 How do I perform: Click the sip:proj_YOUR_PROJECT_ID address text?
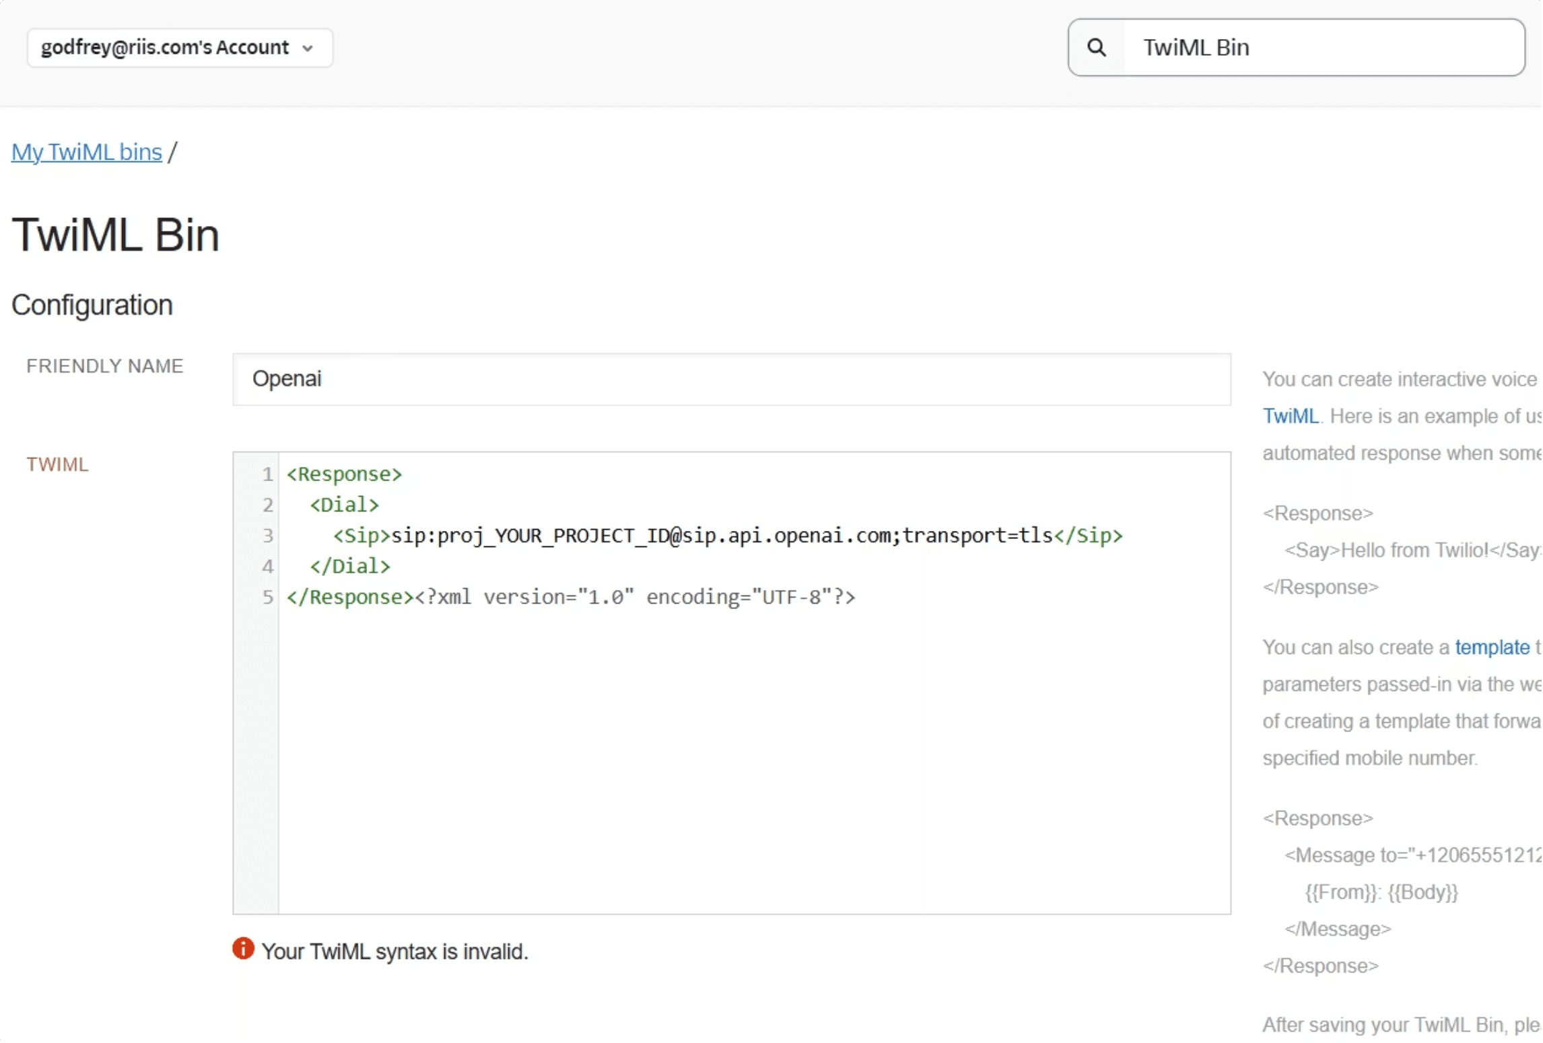(722, 536)
